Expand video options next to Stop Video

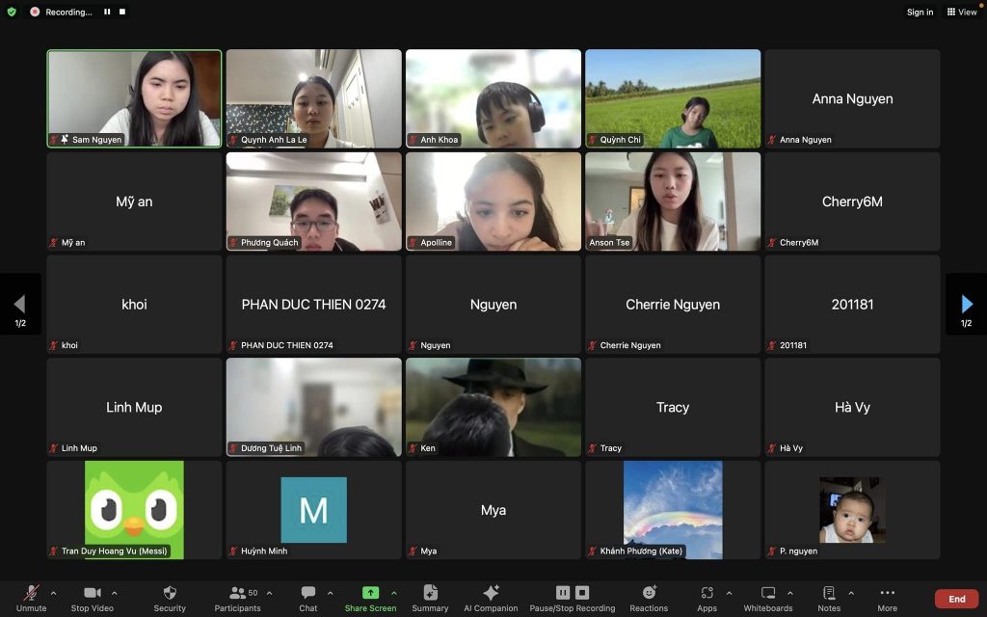click(115, 593)
